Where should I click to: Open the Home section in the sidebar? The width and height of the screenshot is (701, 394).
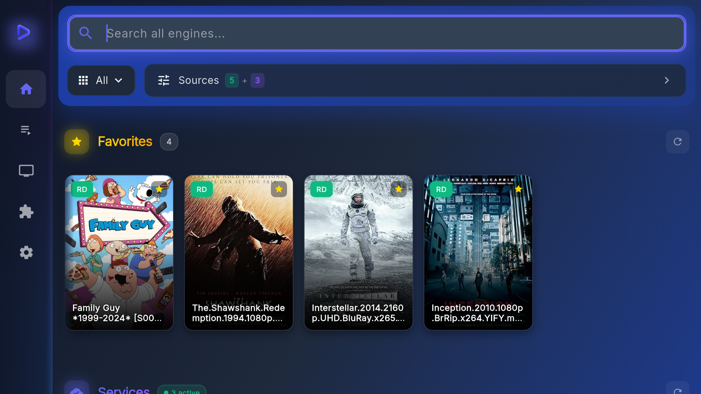26,89
